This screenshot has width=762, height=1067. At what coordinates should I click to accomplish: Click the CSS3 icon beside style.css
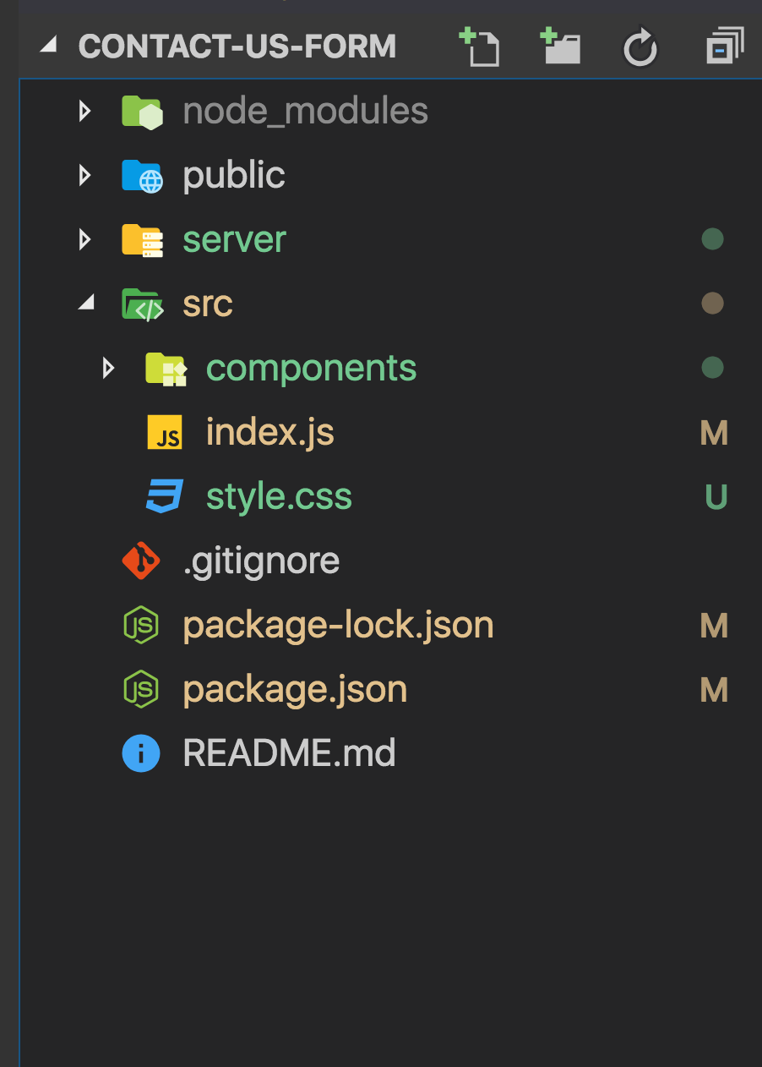165,496
